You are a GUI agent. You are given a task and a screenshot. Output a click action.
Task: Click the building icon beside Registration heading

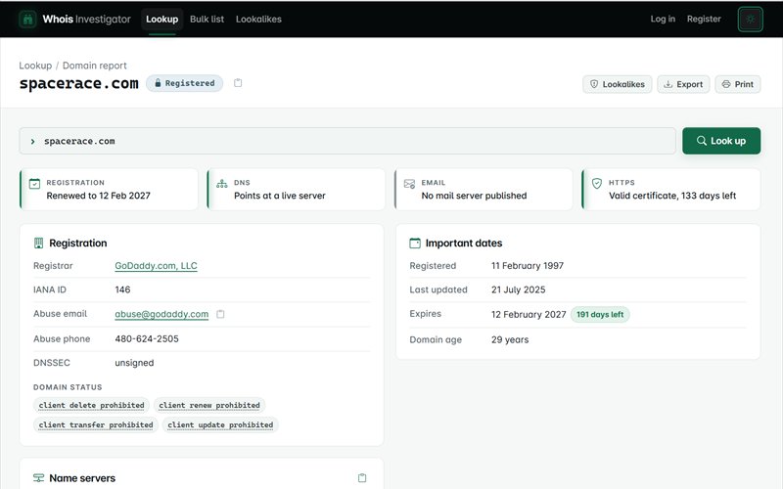[x=38, y=243]
